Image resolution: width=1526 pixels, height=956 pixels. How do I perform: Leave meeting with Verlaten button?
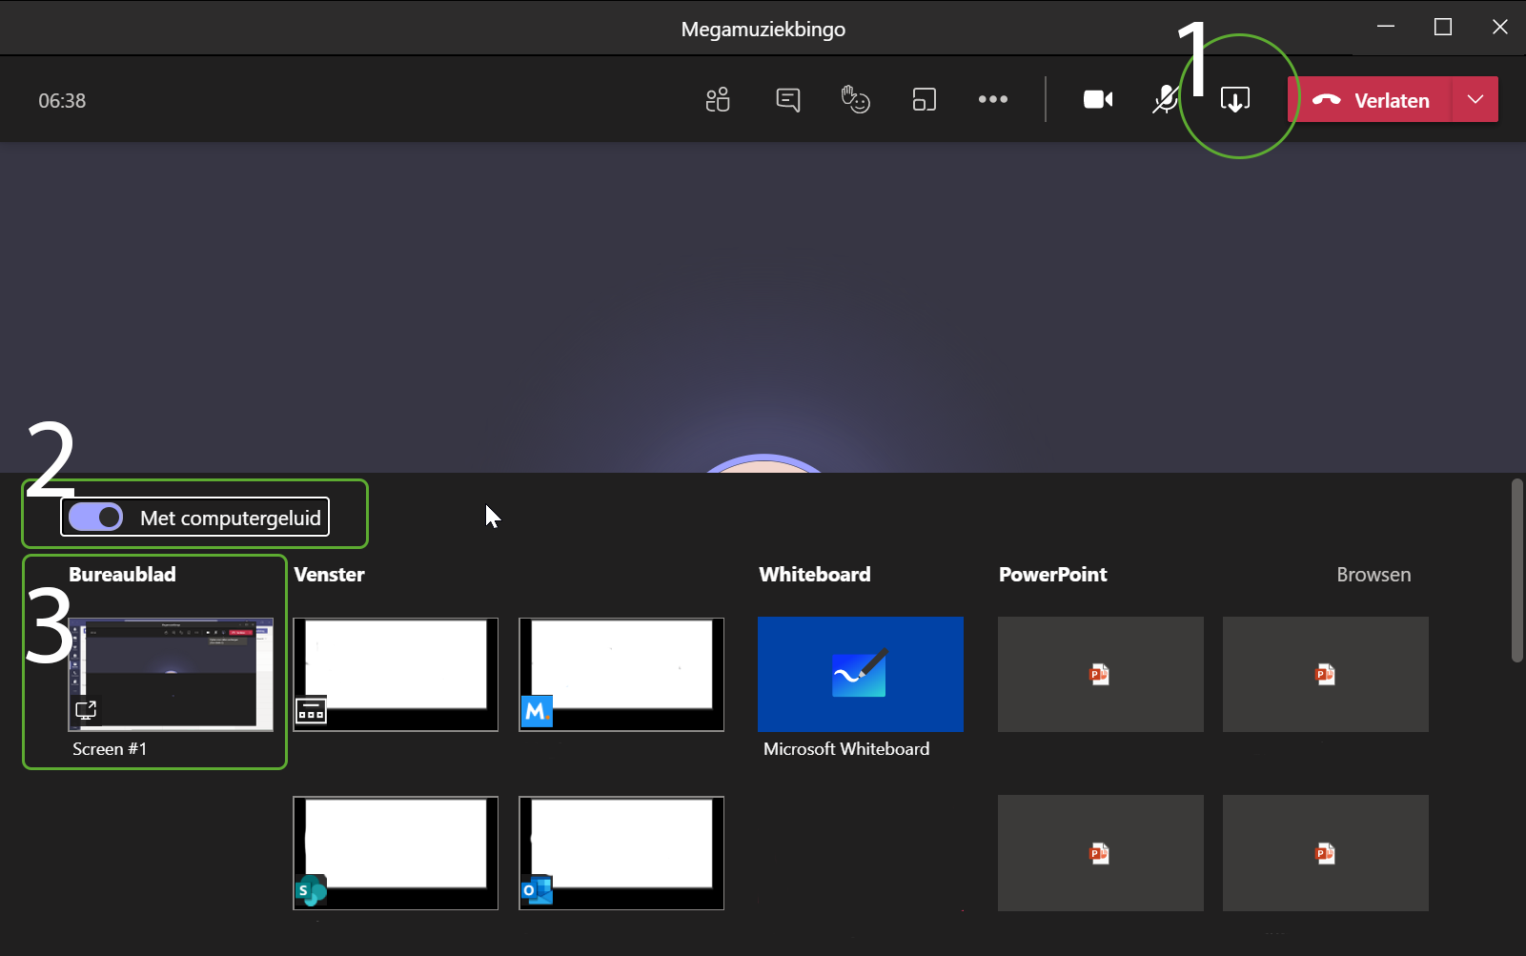(1370, 99)
